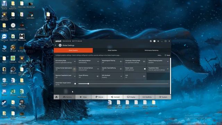Go back with the Radeon Settings back arrow
This screenshot has width=222, height=125.
(x=55, y=45)
